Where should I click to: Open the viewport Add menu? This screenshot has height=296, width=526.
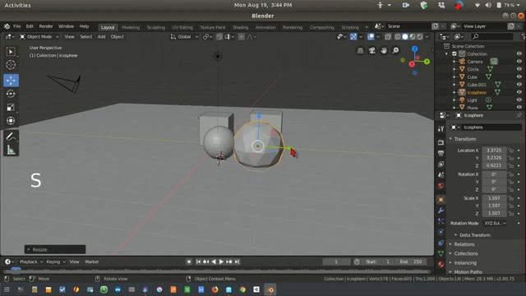(101, 37)
